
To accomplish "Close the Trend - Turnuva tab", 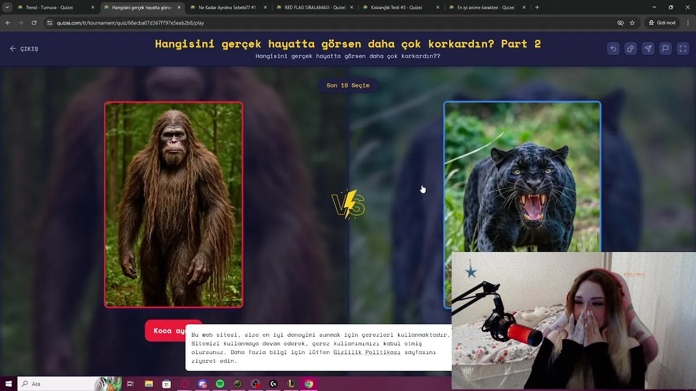I will [92, 8].
